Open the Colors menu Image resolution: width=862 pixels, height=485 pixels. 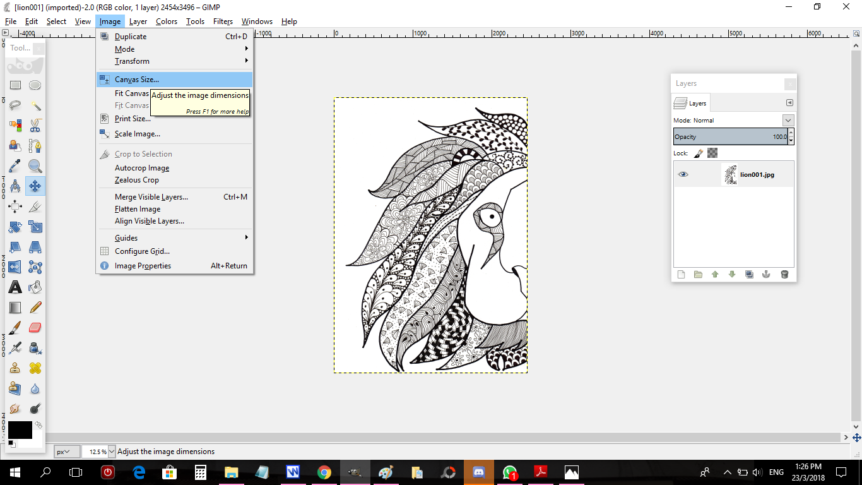coord(167,21)
